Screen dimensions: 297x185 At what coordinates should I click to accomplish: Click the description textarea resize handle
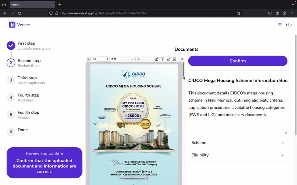point(286,133)
